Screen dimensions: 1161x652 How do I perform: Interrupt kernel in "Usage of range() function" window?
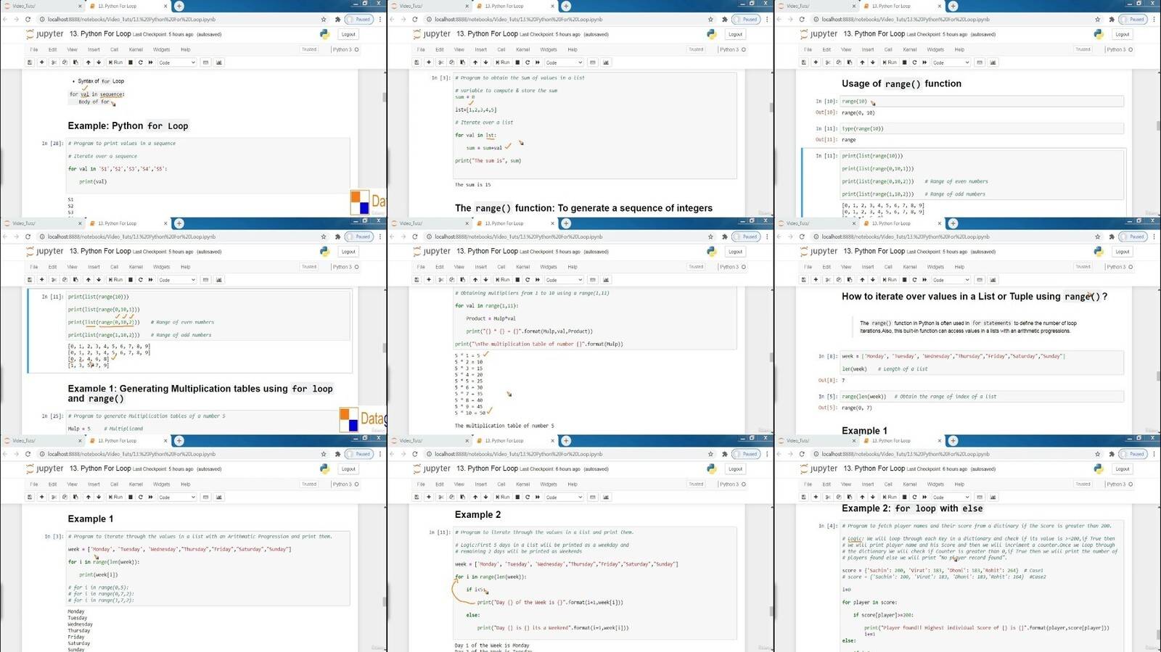pos(904,62)
